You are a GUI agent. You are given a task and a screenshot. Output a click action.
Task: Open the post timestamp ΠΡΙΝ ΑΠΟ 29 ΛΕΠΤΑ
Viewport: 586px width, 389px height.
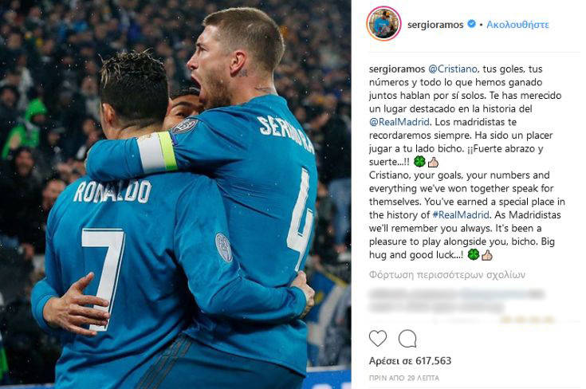[x=404, y=378]
